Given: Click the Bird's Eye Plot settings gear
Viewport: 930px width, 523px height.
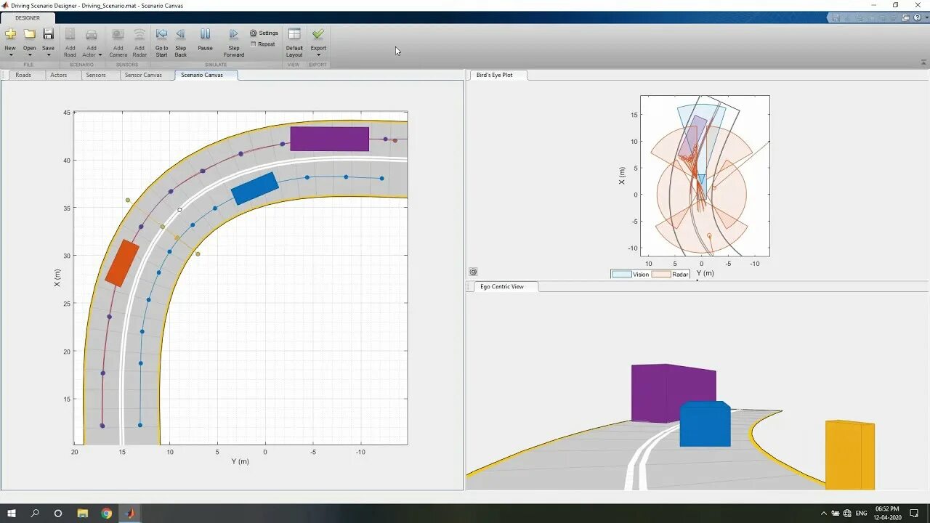Looking at the screenshot, I should pos(473,272).
